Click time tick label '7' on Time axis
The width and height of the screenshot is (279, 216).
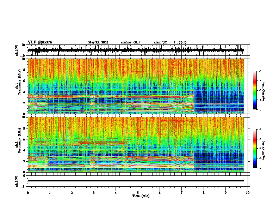tap(182, 193)
